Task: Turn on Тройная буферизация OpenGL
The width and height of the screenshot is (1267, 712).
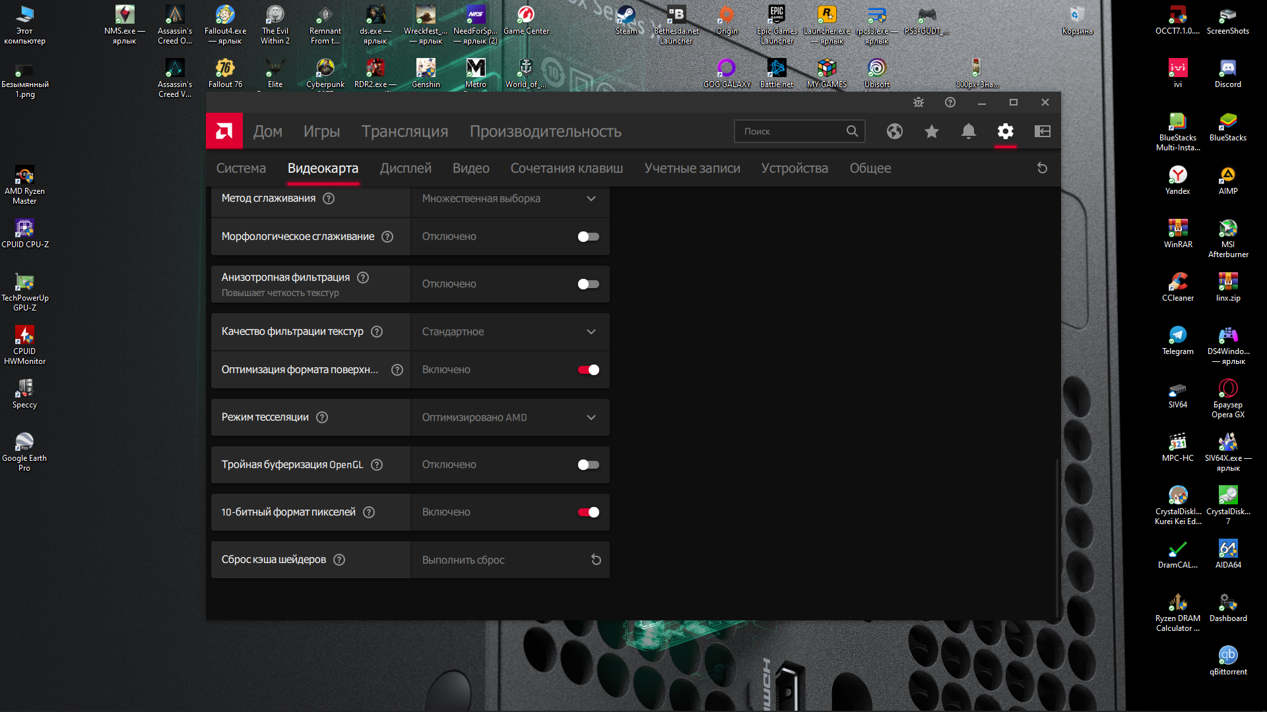Action: pyautogui.click(x=588, y=465)
